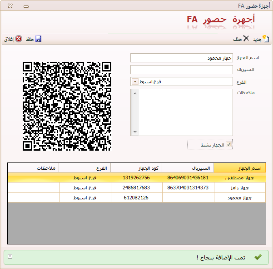The image size is (273, 269).
Task: Click the حفظ (Save) floppy disk icon
Action: pos(38,39)
